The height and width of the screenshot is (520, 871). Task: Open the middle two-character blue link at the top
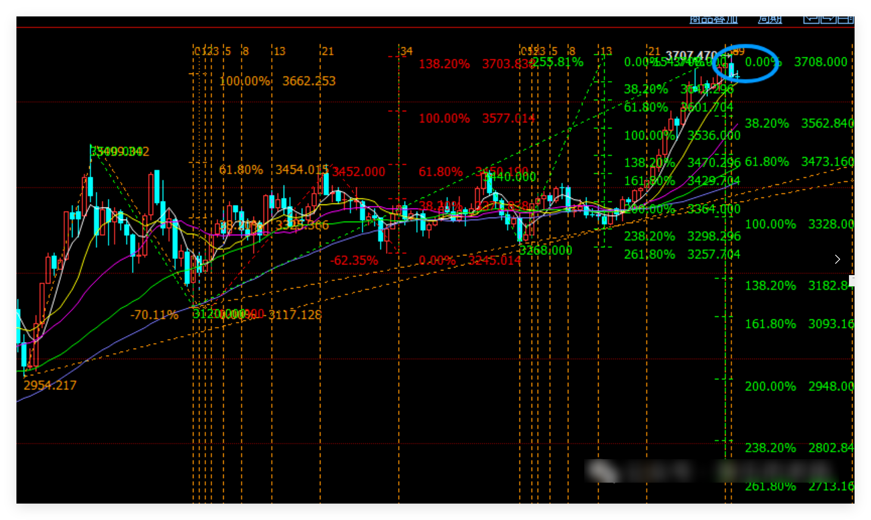click(x=769, y=20)
